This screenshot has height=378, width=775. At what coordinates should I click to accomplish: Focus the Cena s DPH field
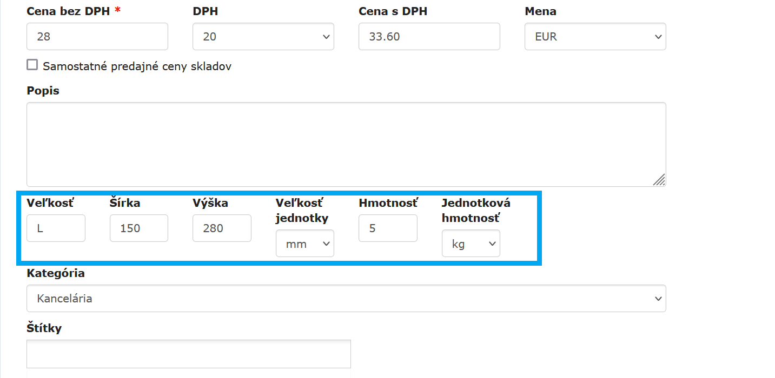click(x=429, y=37)
